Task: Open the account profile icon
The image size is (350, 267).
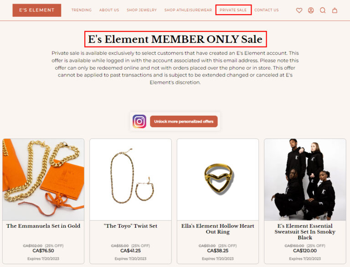Action: pos(311,10)
